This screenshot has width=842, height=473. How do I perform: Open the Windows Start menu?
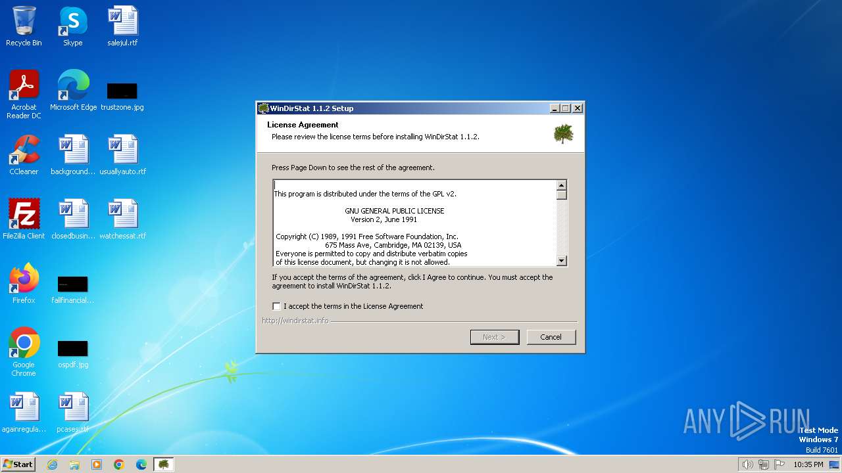(18, 464)
